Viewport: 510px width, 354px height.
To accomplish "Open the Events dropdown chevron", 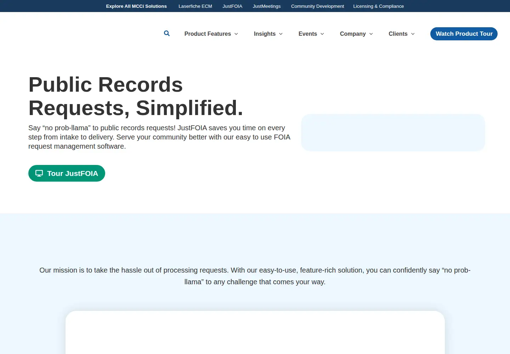I will pyautogui.click(x=322, y=34).
